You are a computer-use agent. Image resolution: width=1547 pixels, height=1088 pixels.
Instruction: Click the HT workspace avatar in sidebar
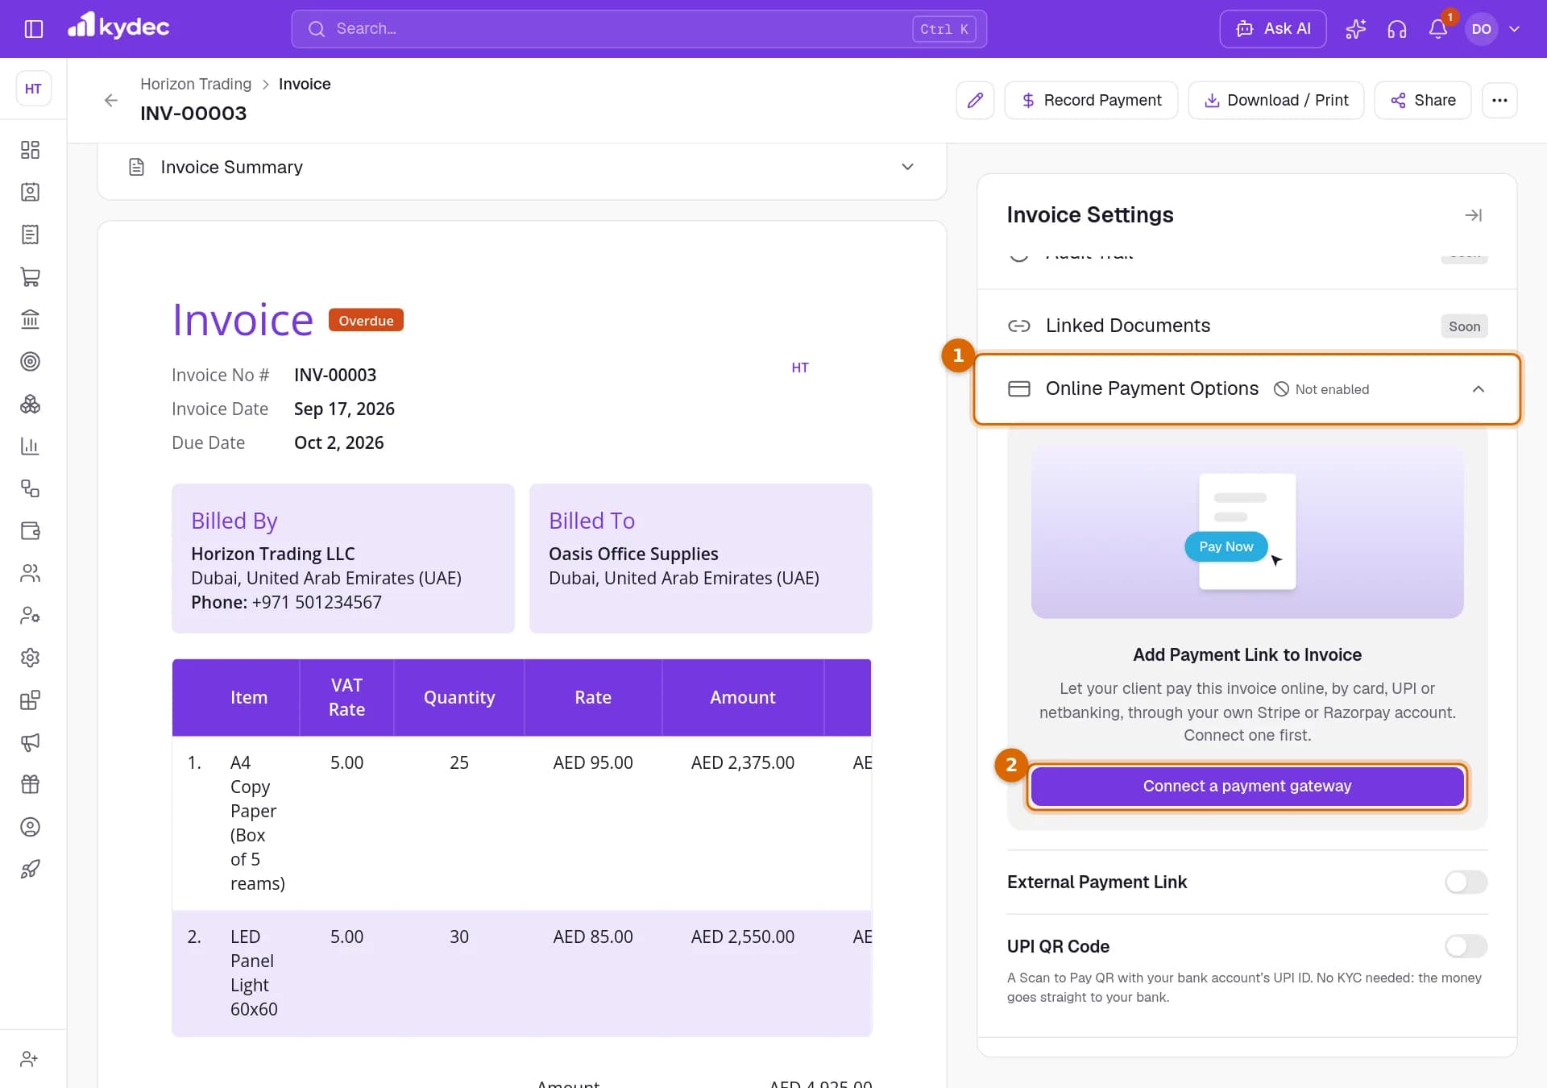pos(33,89)
